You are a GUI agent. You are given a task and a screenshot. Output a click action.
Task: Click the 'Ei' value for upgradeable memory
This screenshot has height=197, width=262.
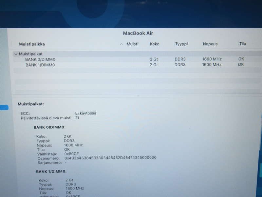[77, 118]
